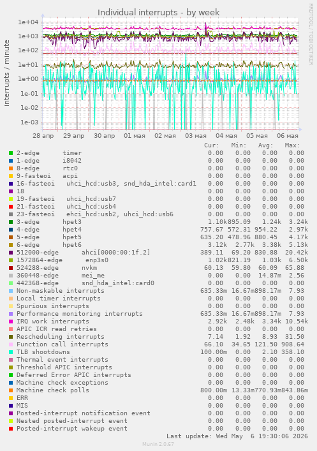Click the Machine check exceptions label
Image resolution: width=317 pixels, height=451 pixels.
pos(63,383)
